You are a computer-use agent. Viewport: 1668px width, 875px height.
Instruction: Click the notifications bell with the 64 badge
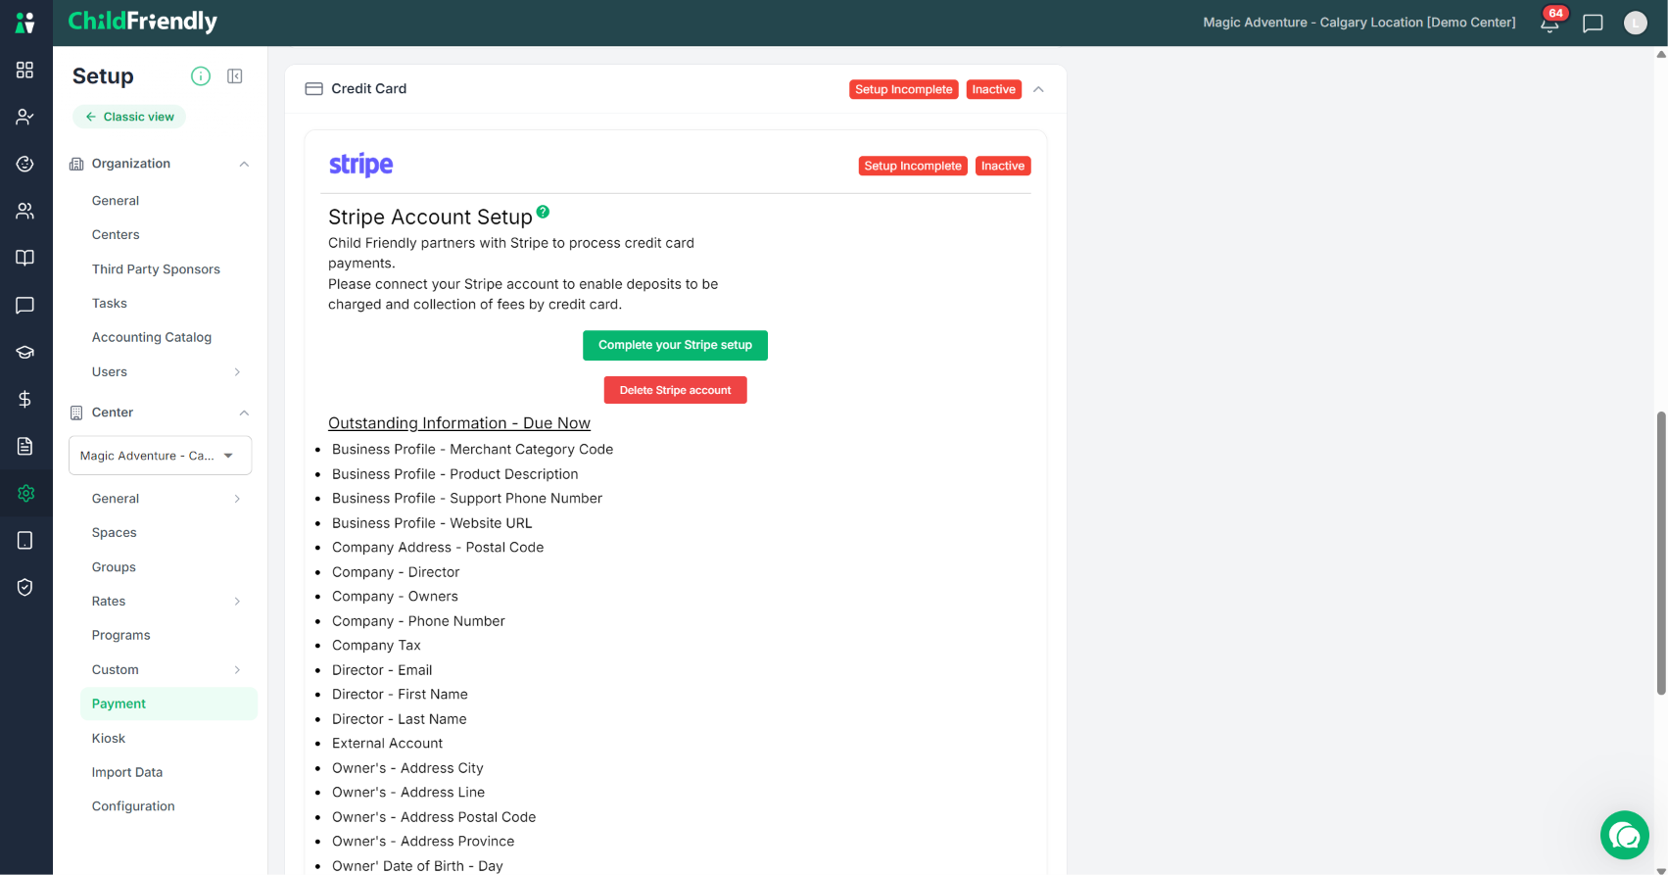coord(1549,23)
